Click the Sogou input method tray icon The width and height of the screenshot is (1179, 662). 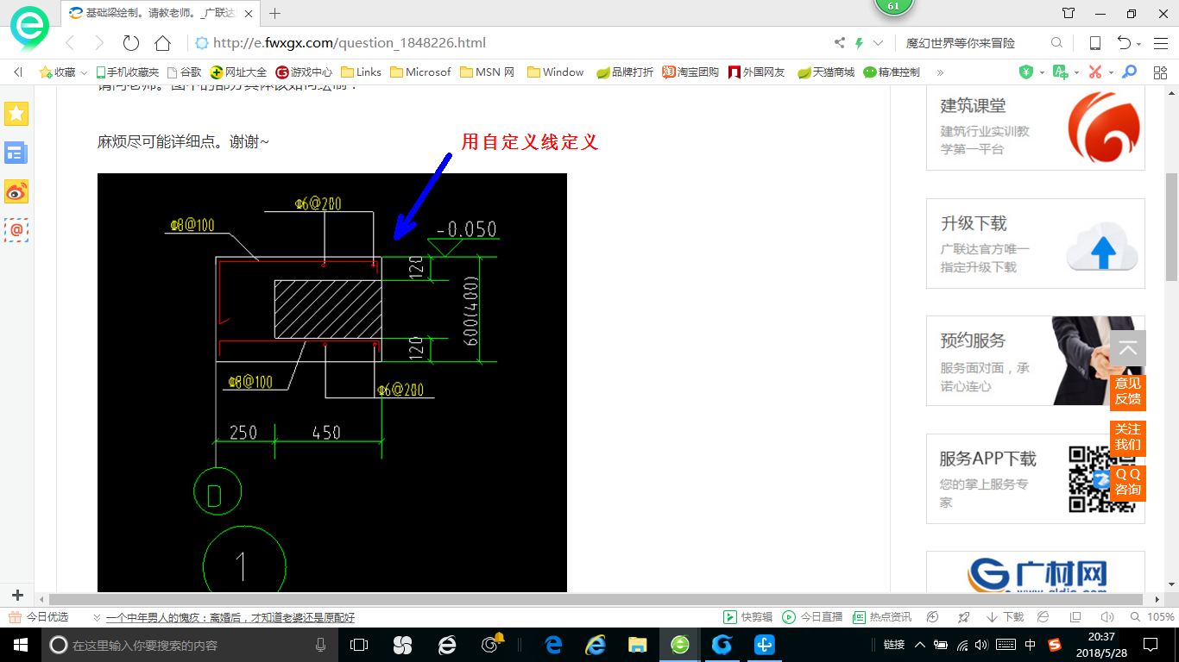[x=1055, y=645]
